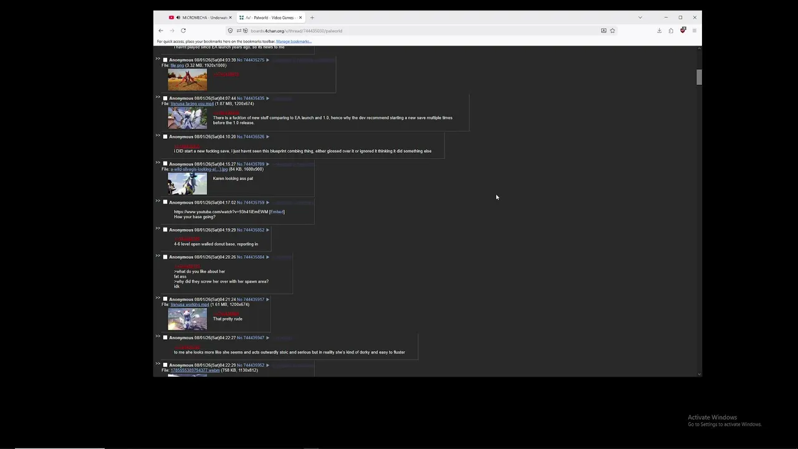Click the page vertical scrollbar thumb
Screen dimensions: 798x449
pos(699,77)
